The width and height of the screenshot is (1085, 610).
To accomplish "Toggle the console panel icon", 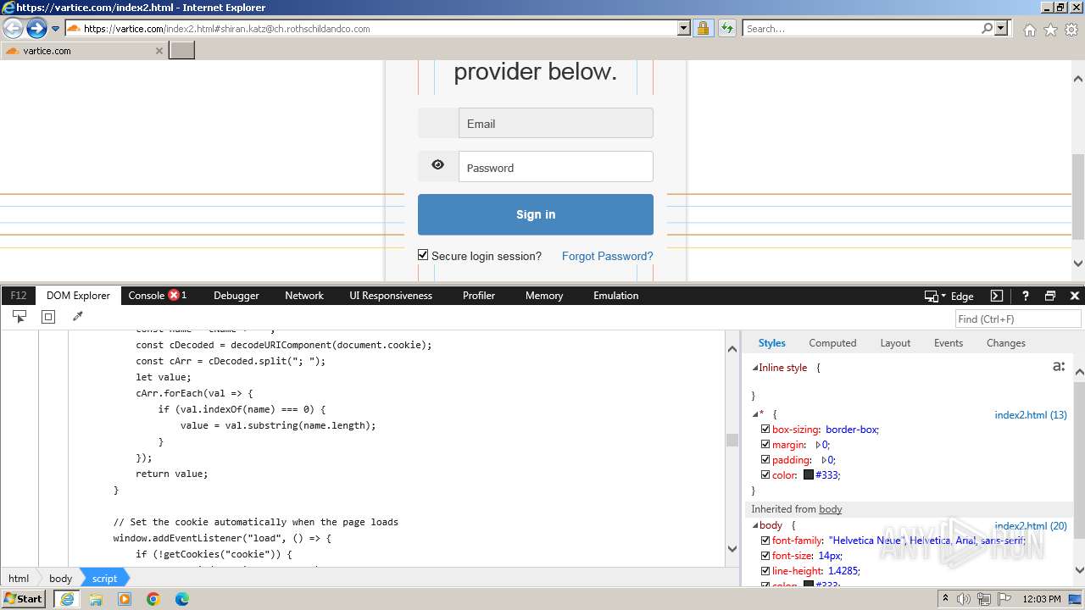I will pyautogui.click(x=997, y=296).
